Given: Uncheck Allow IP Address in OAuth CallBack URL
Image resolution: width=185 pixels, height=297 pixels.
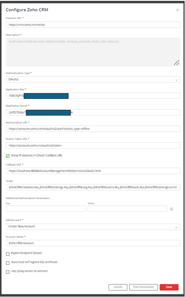Looking at the screenshot, I should point(8,156).
